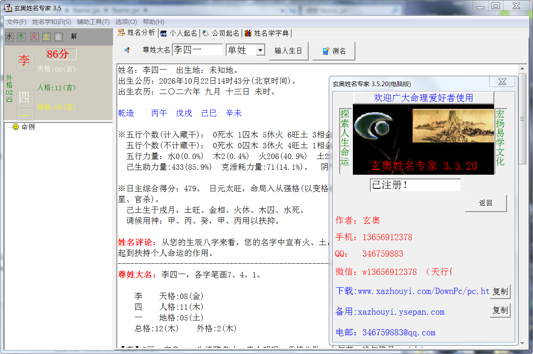Viewport: 533px width, 354px height.
Task: Click the application icon in title bar
Action: [x=7, y=8]
